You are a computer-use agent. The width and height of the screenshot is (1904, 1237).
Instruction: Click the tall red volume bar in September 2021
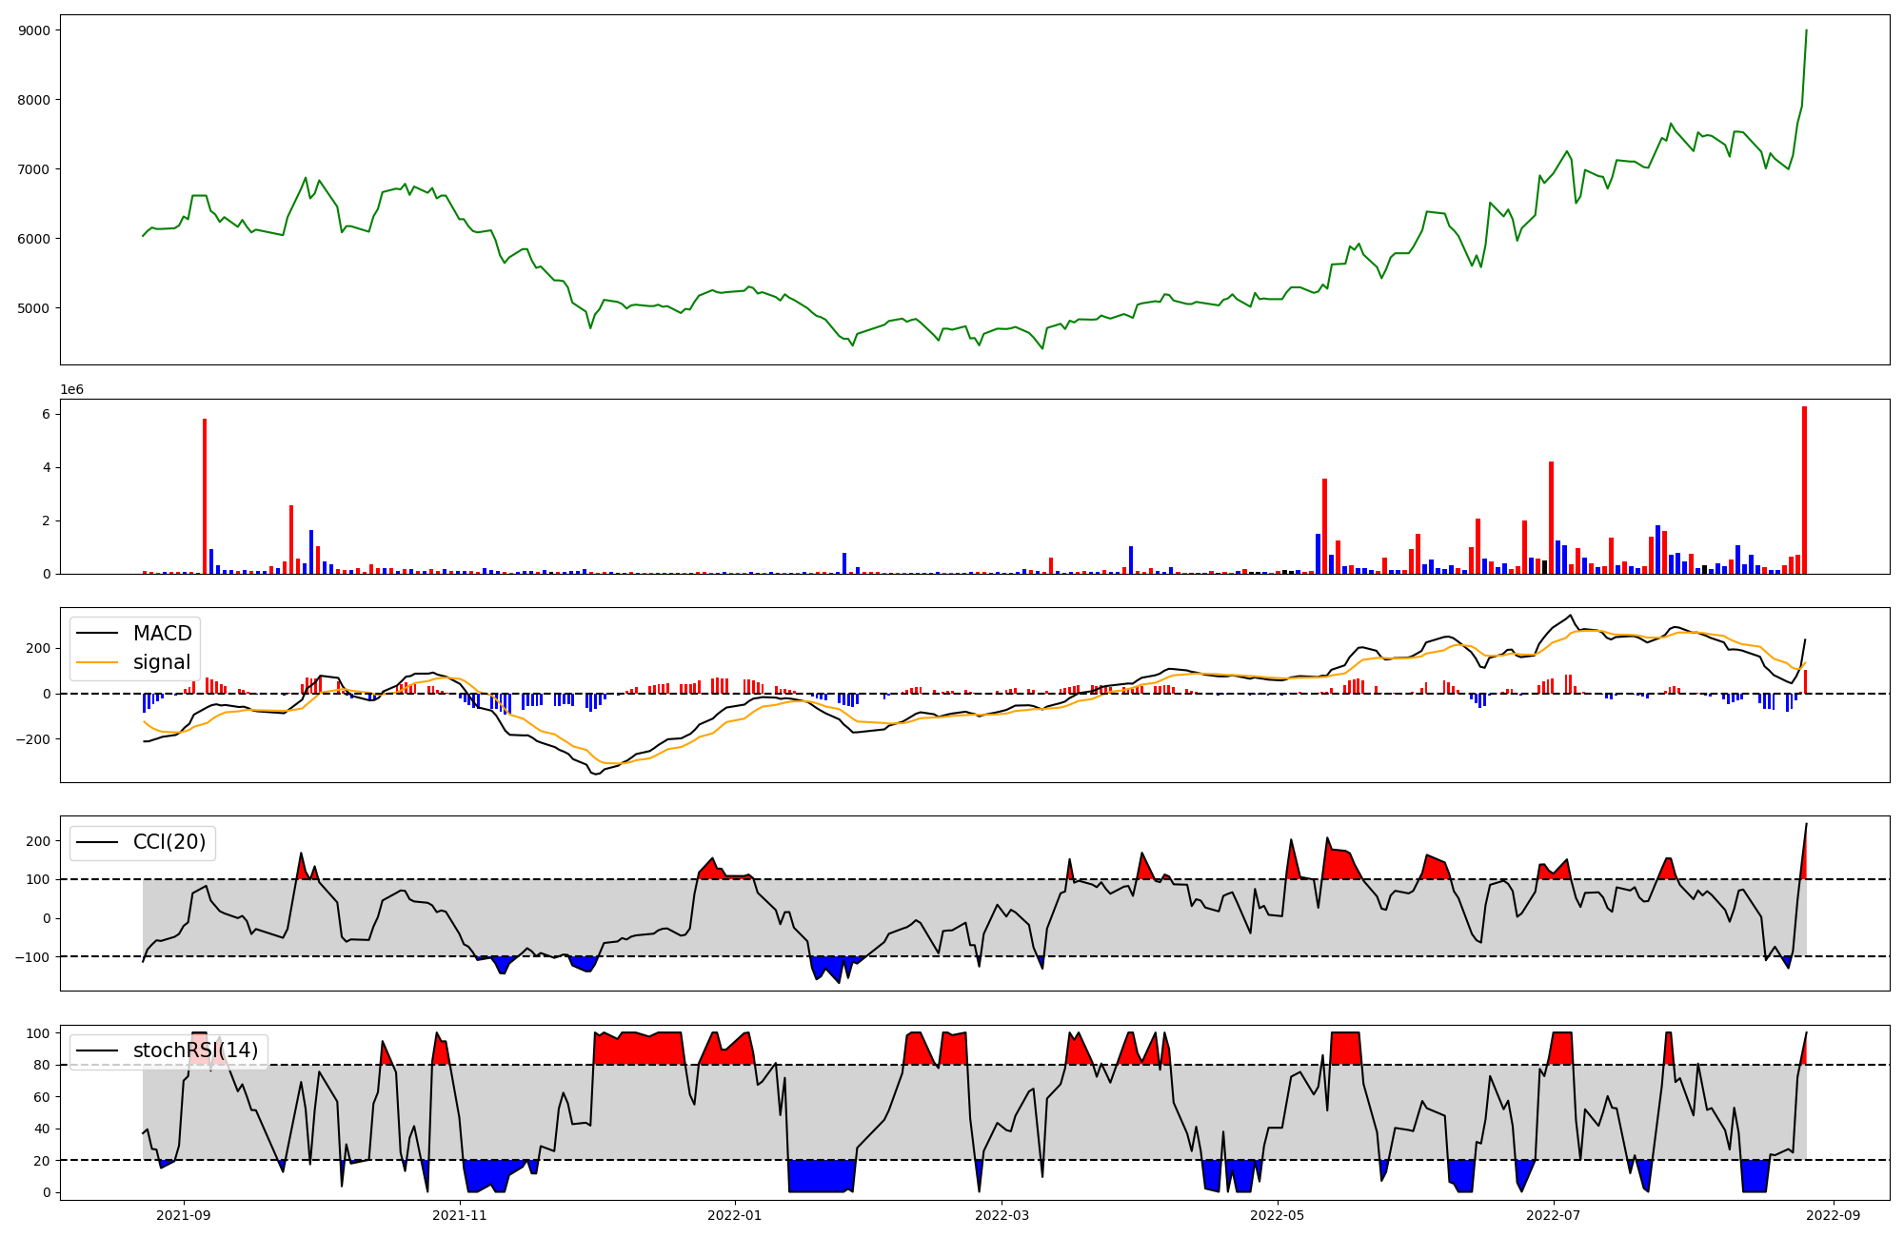pyautogui.click(x=205, y=495)
